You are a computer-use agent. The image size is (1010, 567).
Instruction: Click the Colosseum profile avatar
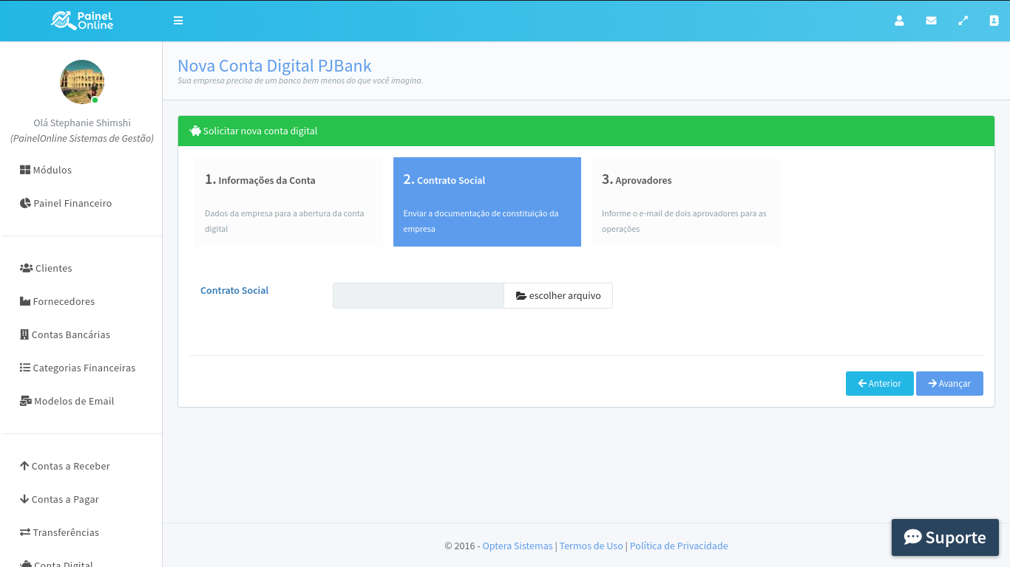tap(82, 82)
